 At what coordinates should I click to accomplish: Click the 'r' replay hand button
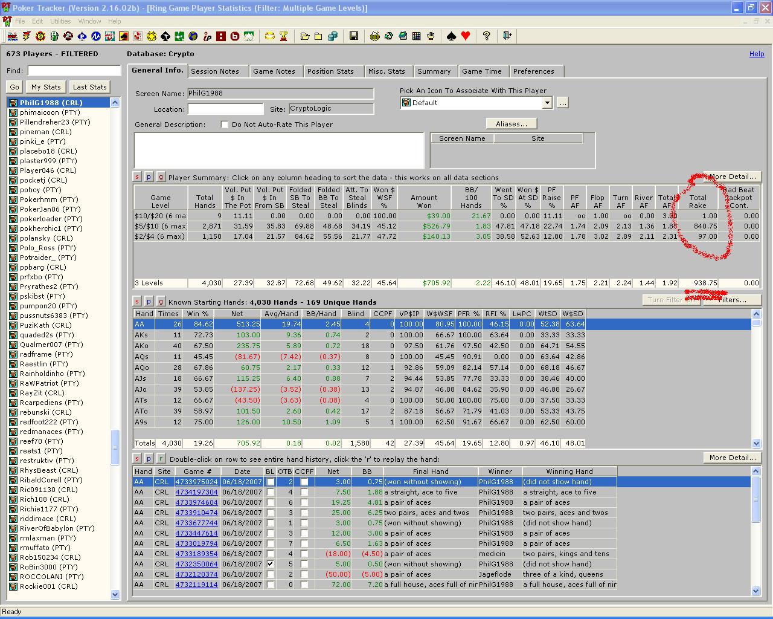point(161,459)
